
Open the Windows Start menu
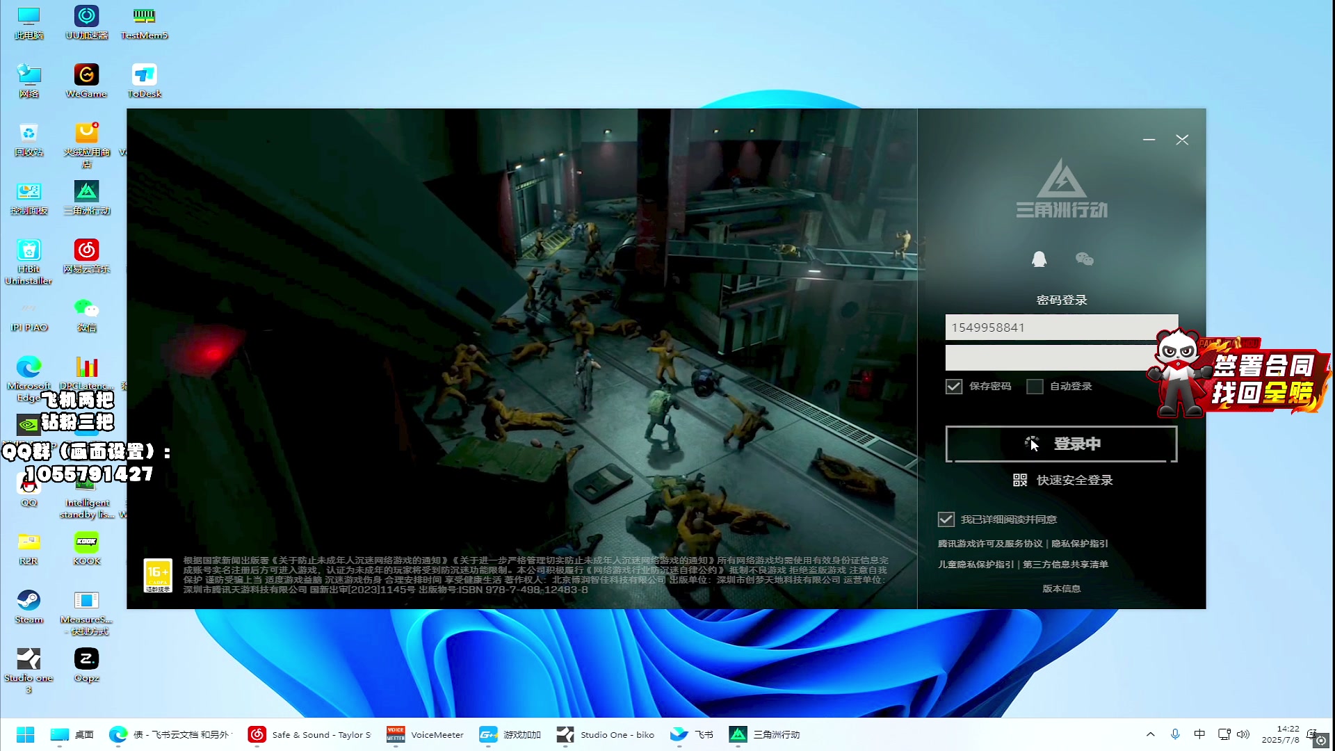pyautogui.click(x=25, y=734)
